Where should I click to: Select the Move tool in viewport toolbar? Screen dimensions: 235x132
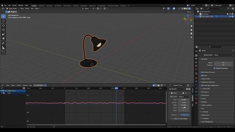3,26
